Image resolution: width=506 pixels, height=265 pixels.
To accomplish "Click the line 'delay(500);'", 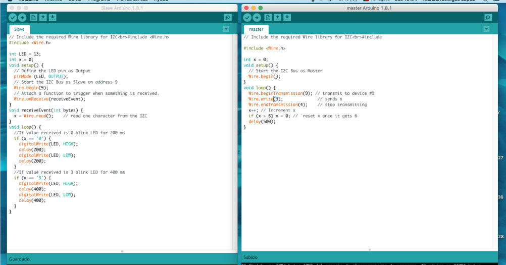I will coord(262,122).
